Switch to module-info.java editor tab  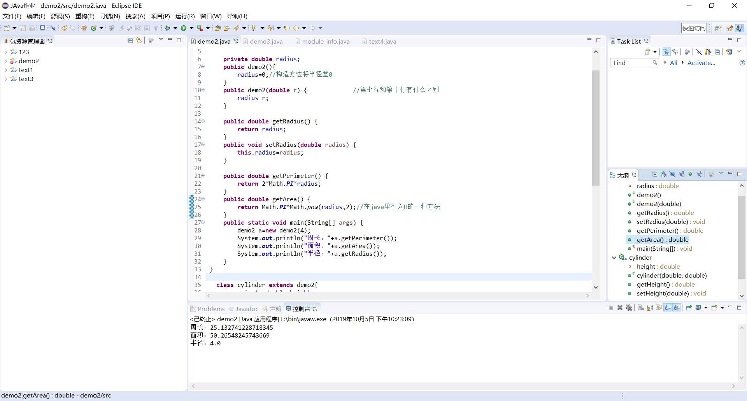[322, 41]
